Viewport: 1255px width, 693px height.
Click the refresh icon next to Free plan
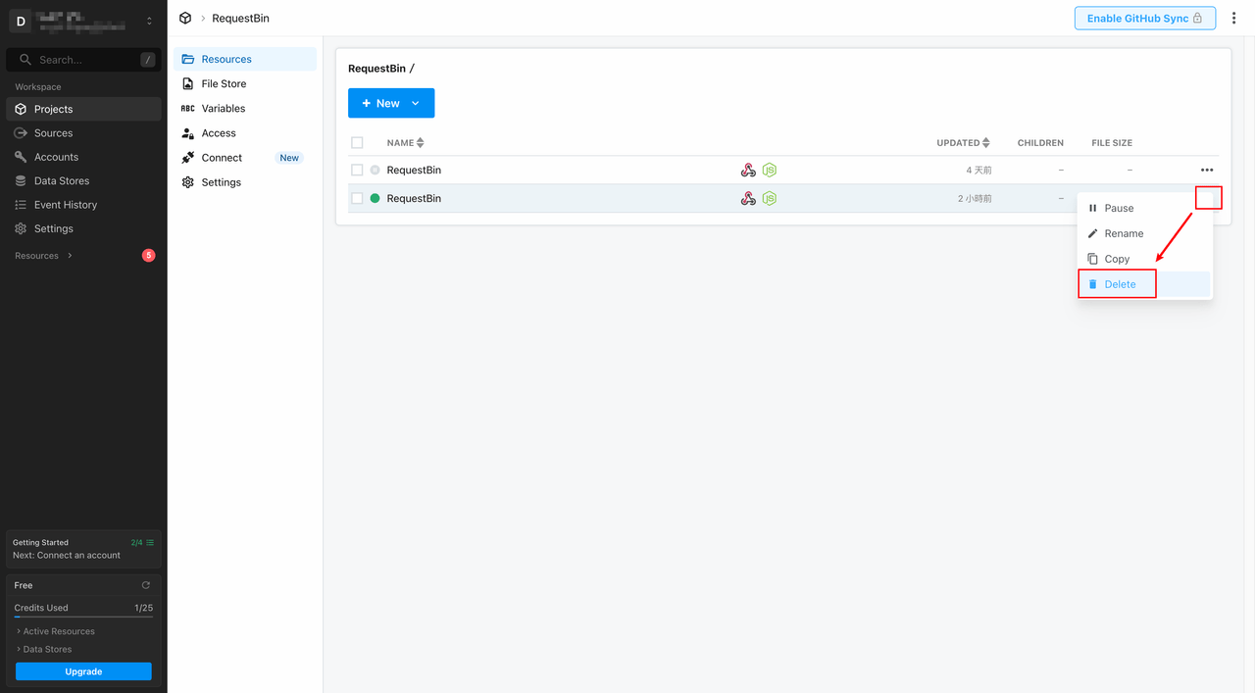click(x=146, y=585)
